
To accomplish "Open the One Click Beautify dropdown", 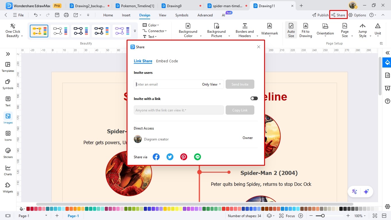I will point(14,30).
